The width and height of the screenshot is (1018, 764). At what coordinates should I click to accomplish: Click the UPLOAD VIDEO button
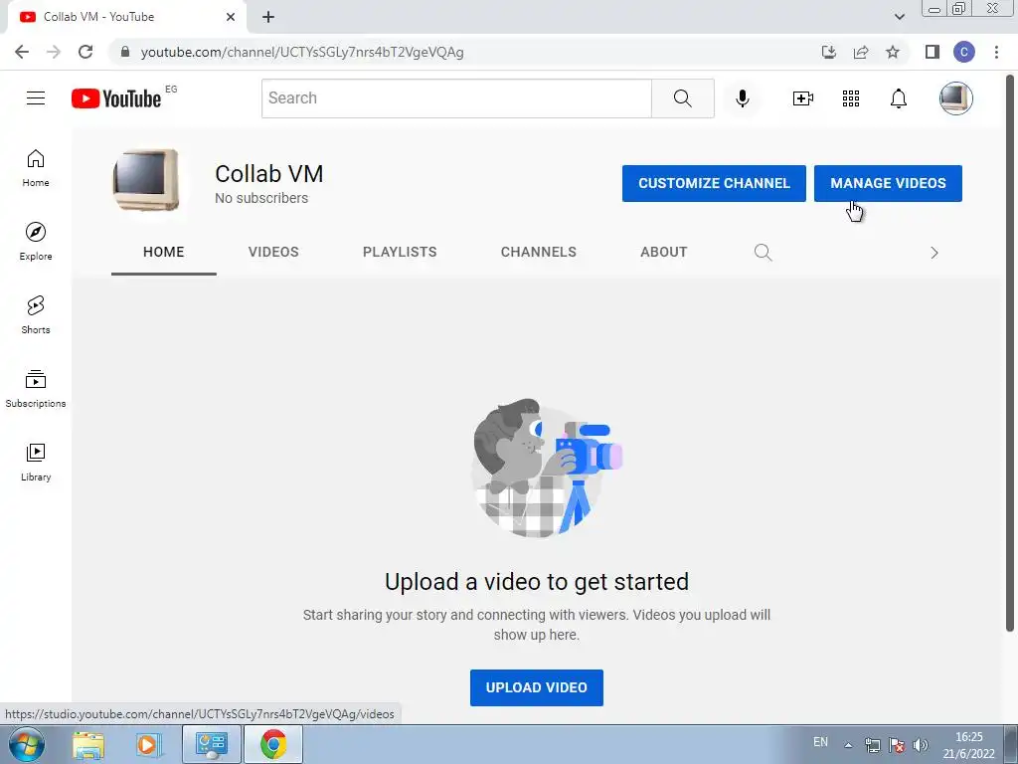(x=536, y=687)
